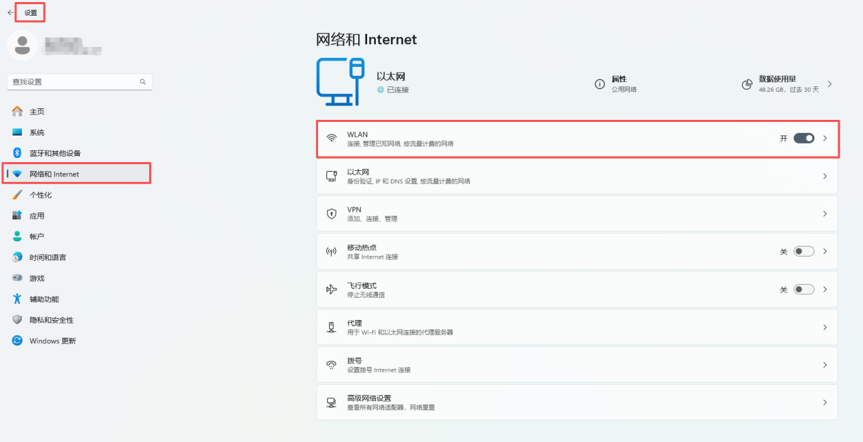
Task: Click the search magnifier icon
Action: pyautogui.click(x=143, y=82)
